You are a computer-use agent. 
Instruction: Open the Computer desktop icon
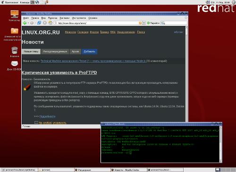(15, 16)
